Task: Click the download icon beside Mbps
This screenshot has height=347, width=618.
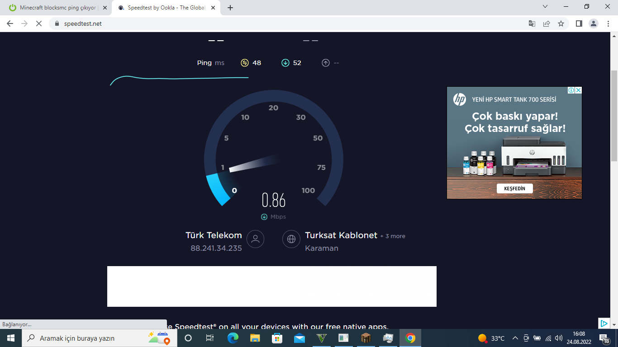Action: [x=264, y=217]
